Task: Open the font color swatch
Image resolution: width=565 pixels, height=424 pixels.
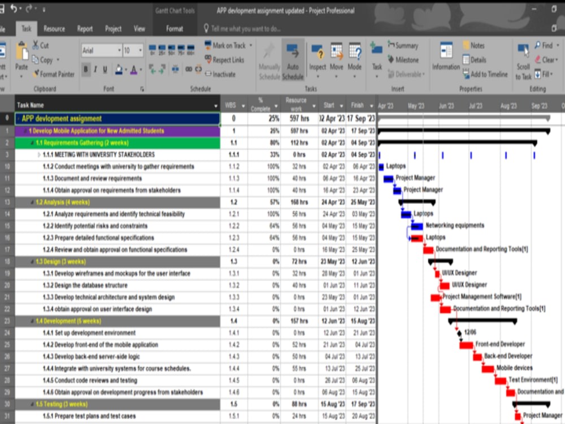Action: pyautogui.click(x=134, y=70)
